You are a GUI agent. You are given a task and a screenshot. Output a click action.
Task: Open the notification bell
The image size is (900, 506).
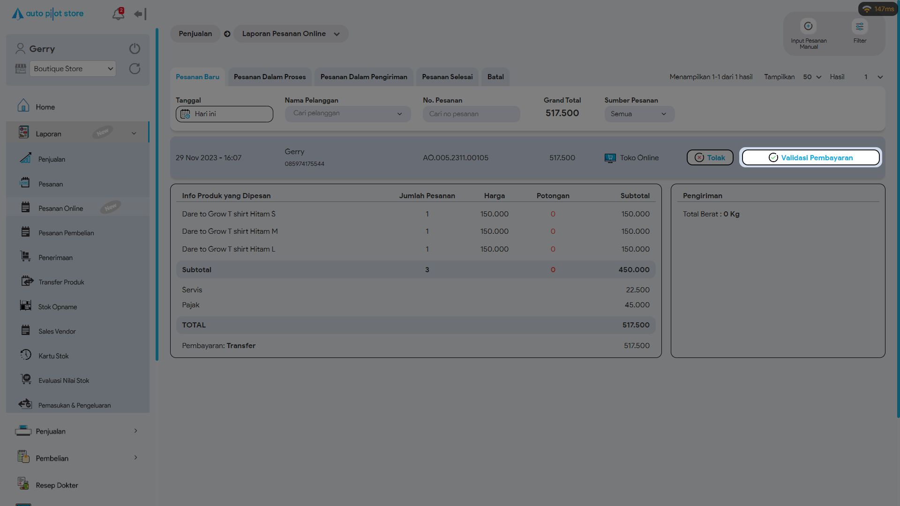[118, 14]
